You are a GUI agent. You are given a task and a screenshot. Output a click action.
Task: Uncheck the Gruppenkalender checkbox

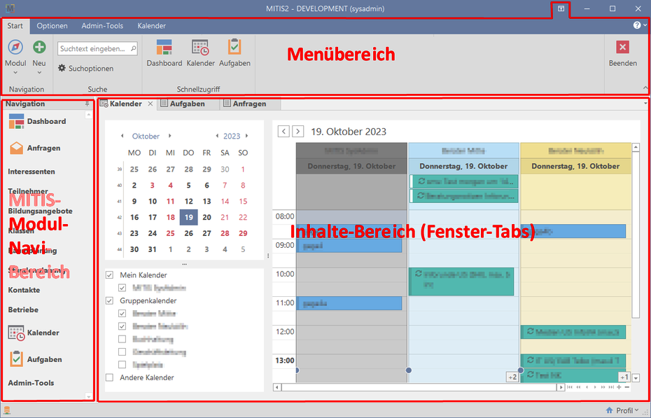click(109, 300)
